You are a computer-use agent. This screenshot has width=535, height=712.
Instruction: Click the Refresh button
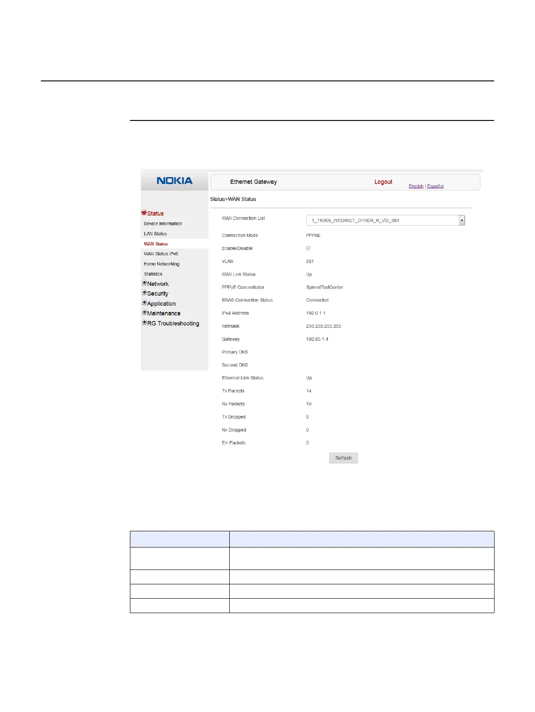tap(343, 458)
